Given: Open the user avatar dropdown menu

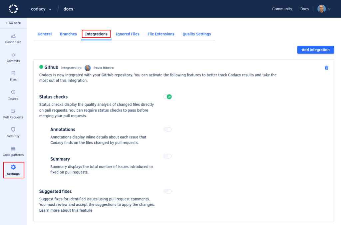Looking at the screenshot, I should pos(323,9).
